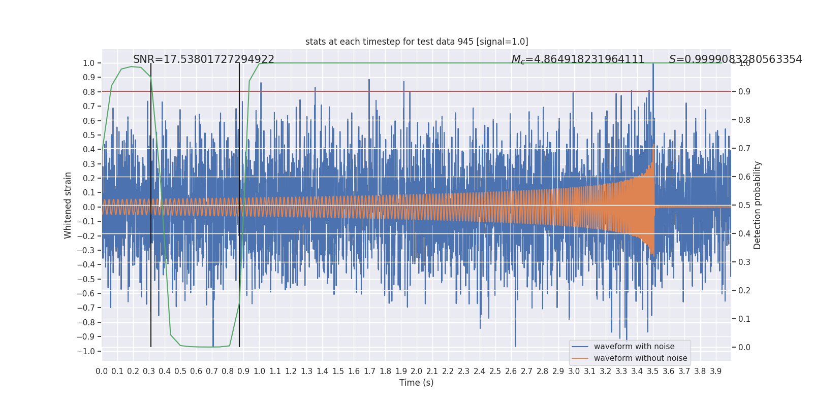Select the 0.1 tick on the Detection probability axis
The height and width of the screenshot is (406, 813).
tap(744, 319)
